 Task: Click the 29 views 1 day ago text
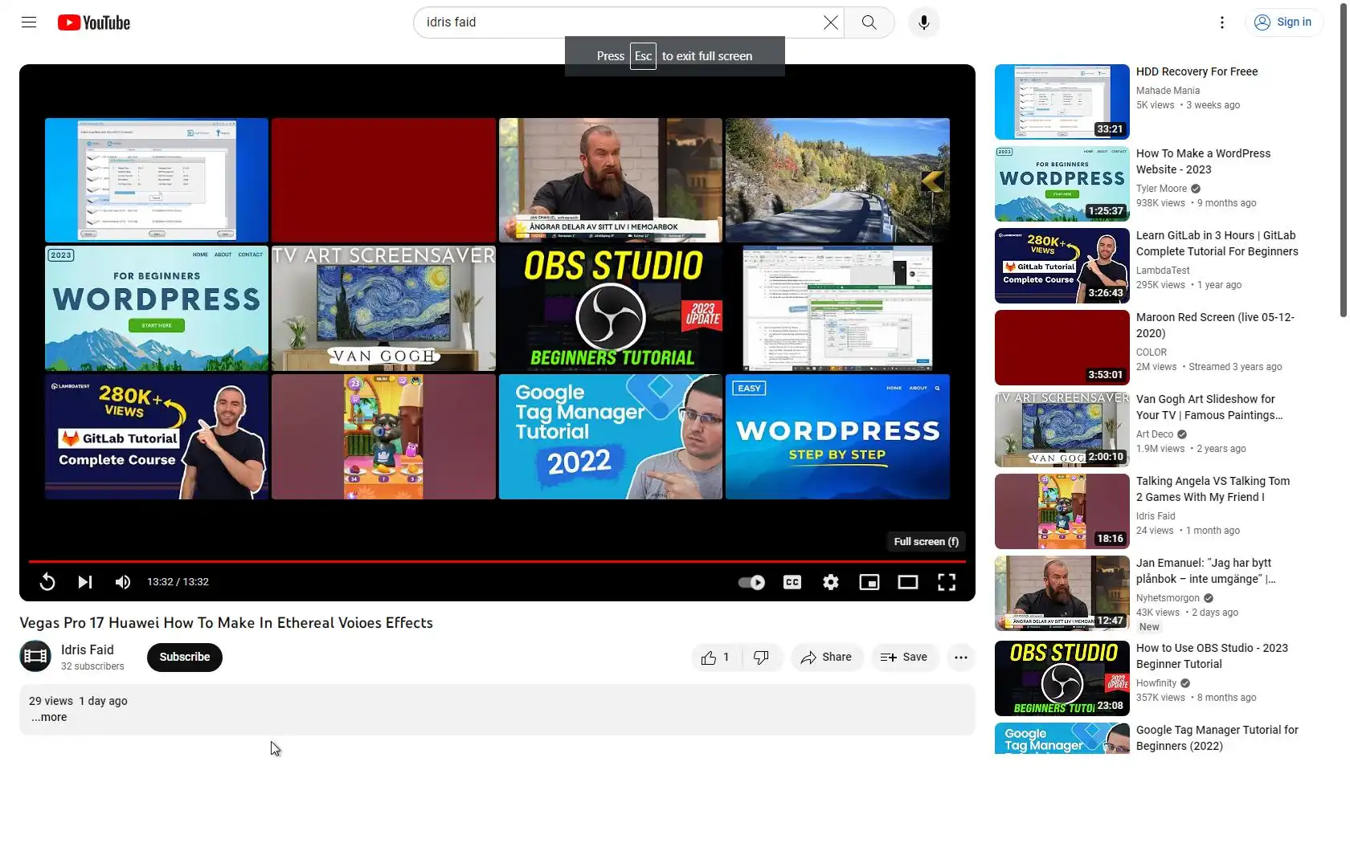(78, 701)
